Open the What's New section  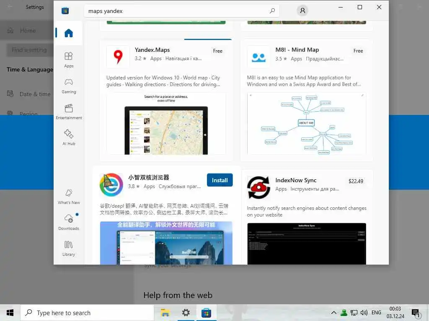pyautogui.click(x=69, y=196)
